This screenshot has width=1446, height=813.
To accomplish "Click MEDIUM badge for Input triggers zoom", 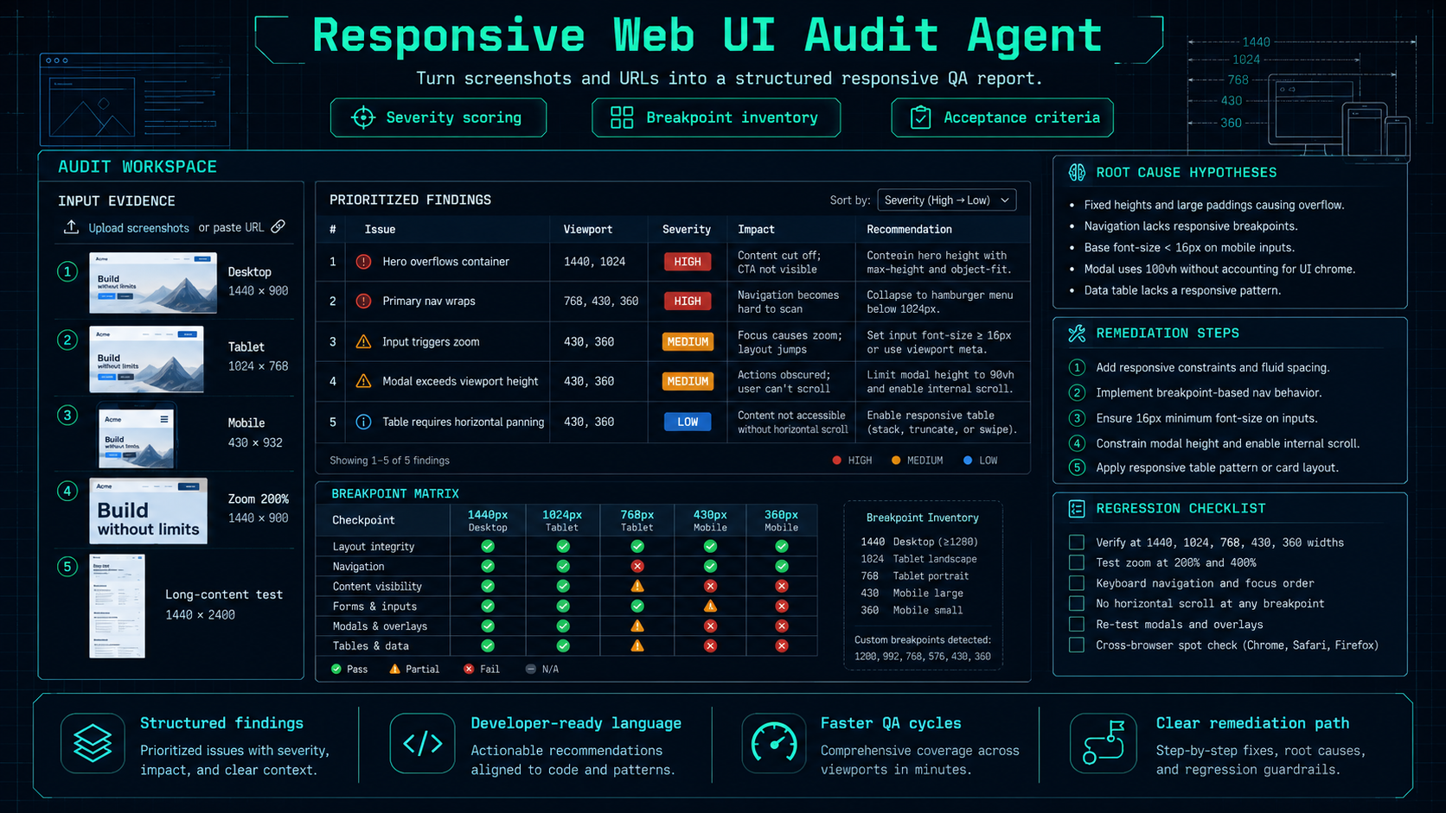I will click(688, 342).
